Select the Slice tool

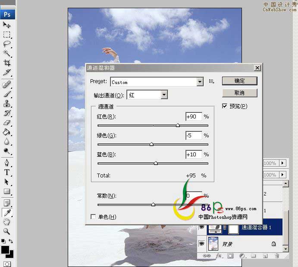(x=7, y=72)
